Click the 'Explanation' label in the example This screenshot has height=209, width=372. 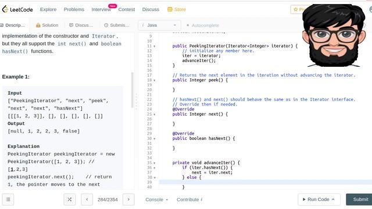pos(23,146)
